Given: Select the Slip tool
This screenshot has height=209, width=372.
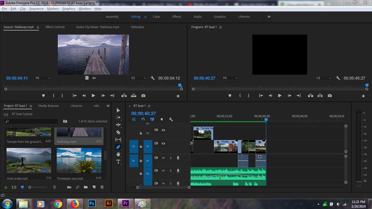Looking at the screenshot, I should tap(118, 140).
